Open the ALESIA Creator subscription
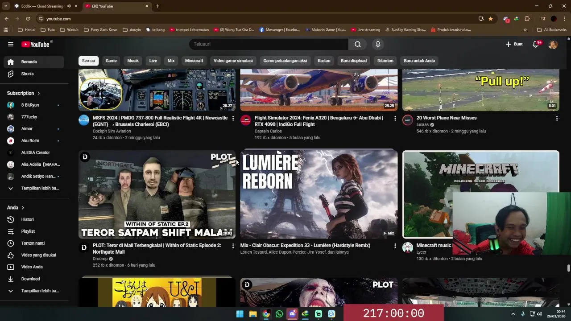The height and width of the screenshot is (321, 571). (34, 152)
